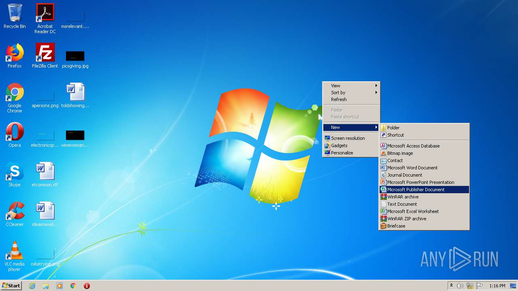Select the winewoman file icon

pyautogui.click(x=75, y=138)
